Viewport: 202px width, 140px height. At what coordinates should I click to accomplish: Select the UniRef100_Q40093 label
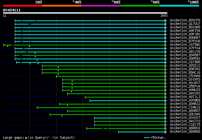pos(185,94)
